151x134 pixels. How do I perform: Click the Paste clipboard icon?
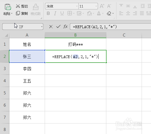pos(8,7)
